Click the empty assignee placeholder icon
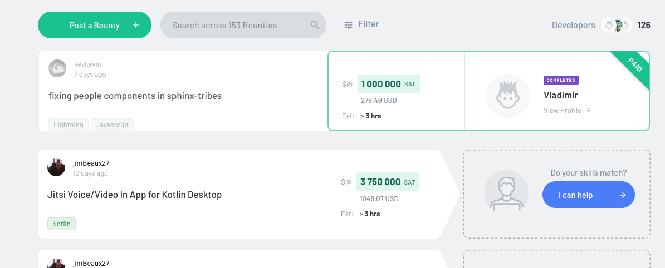The height and width of the screenshot is (268, 665). (x=506, y=192)
